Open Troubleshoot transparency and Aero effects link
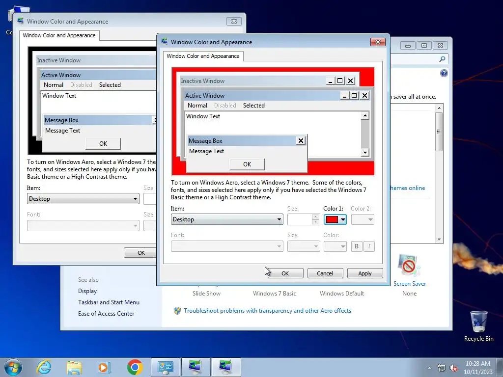Viewport: 503px width, 377px height. click(267, 311)
